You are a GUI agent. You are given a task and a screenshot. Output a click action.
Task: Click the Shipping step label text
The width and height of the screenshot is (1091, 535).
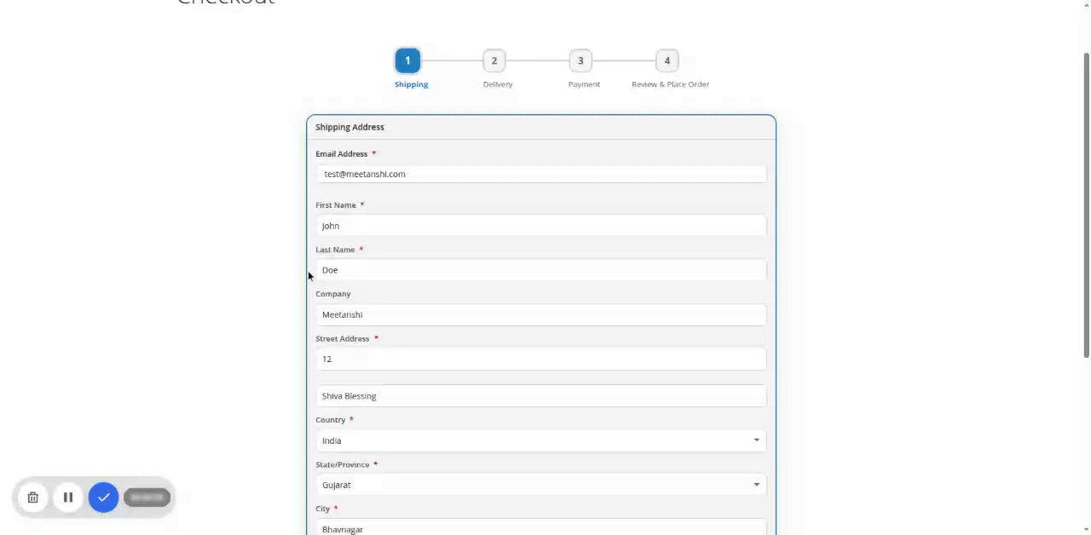point(411,84)
